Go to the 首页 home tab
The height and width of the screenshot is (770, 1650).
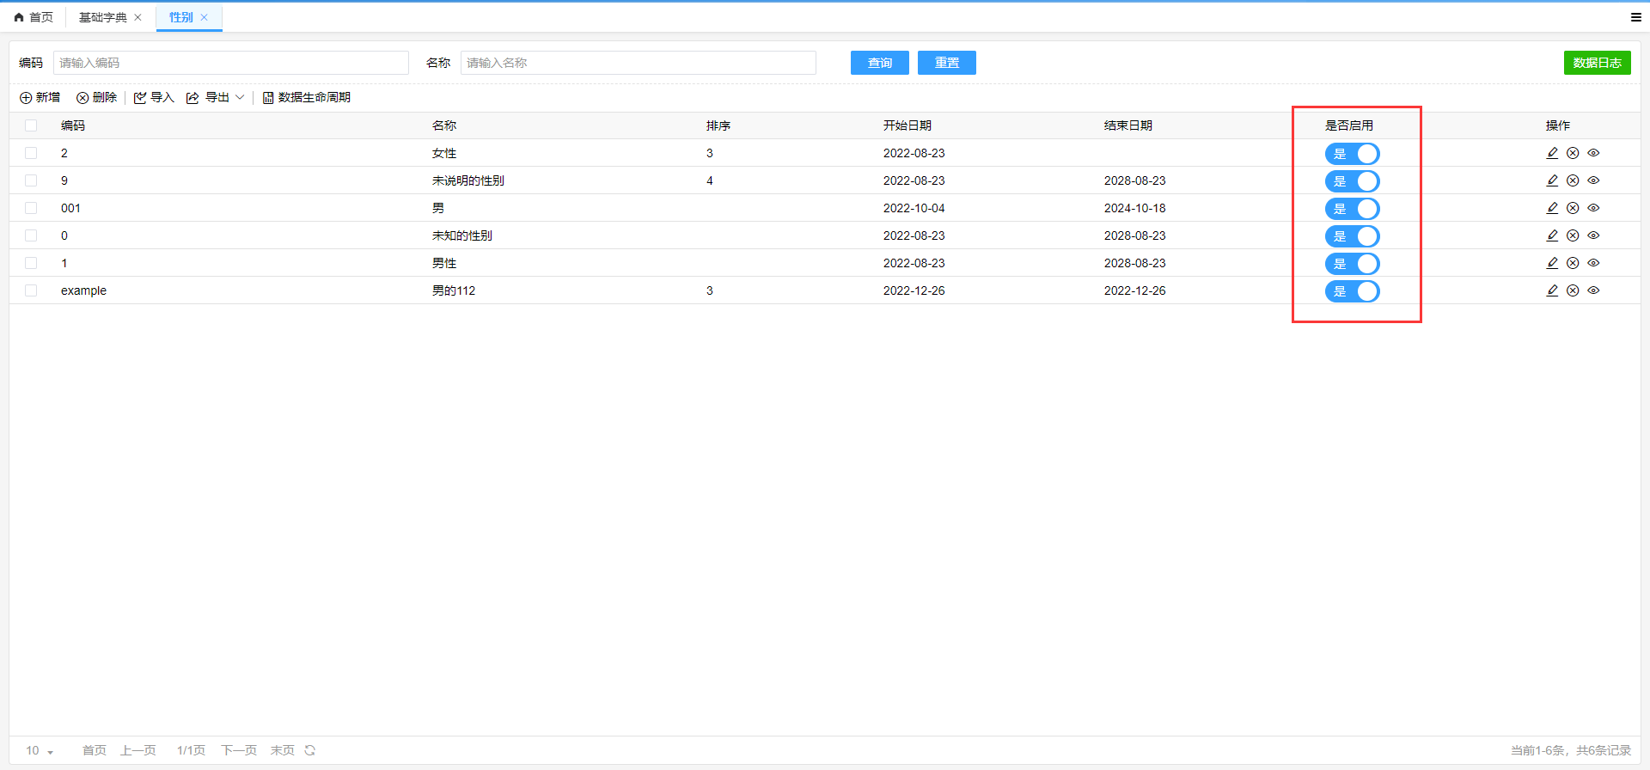[34, 17]
